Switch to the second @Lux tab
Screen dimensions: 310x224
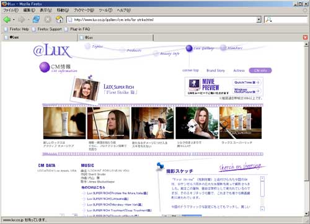coord(115,37)
